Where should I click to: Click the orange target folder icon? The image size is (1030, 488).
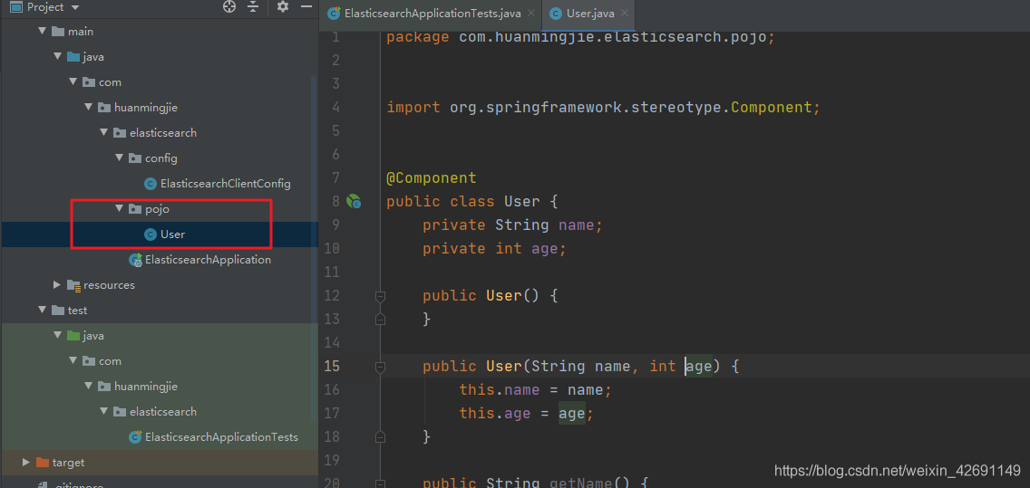pos(42,463)
